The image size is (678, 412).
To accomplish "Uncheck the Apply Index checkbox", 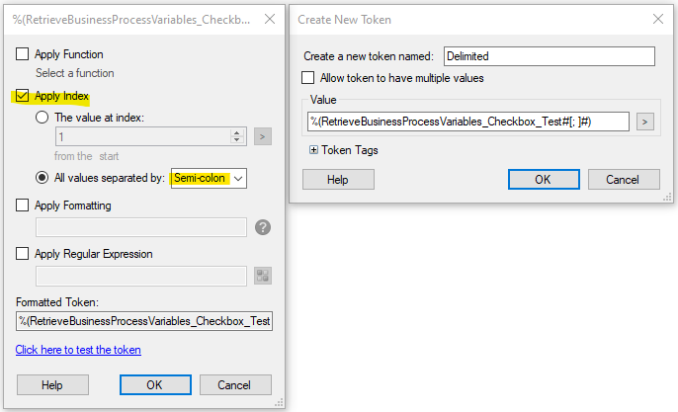I will [x=22, y=96].
